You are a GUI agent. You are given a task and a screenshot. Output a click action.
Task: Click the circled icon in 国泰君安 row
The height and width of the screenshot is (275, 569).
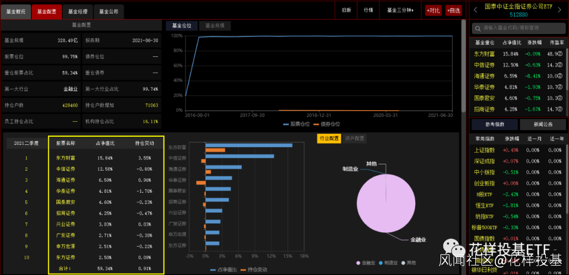pos(560,98)
